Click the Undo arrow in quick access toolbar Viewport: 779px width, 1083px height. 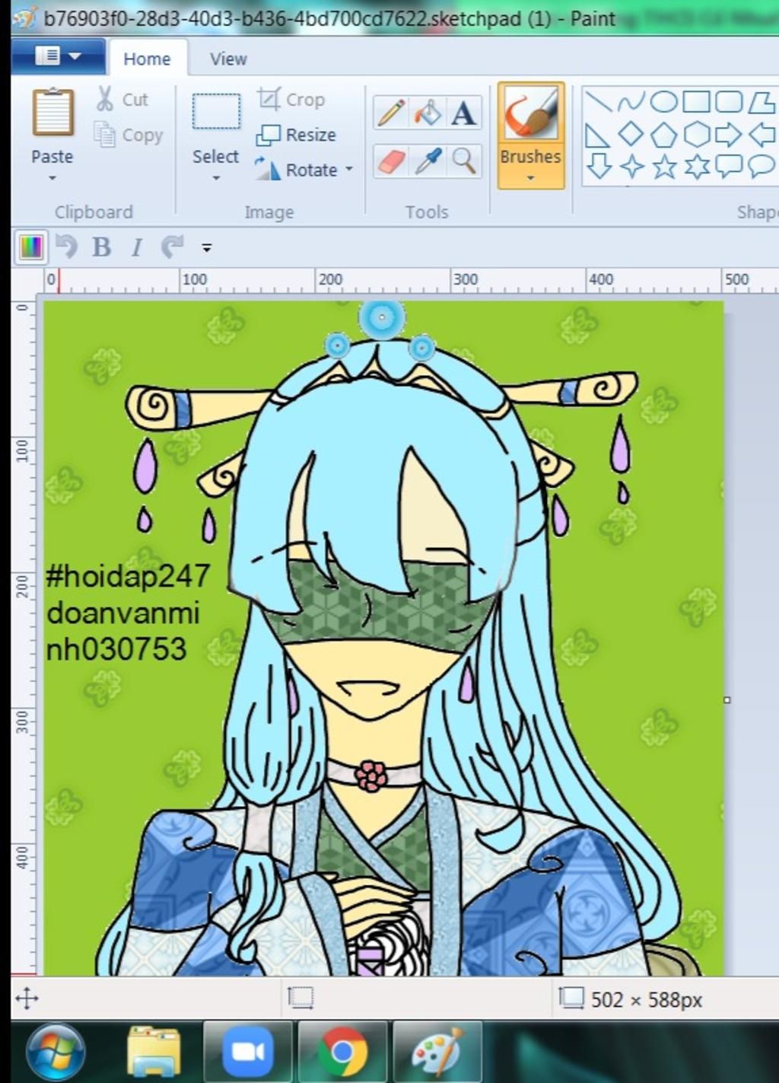pyautogui.click(x=67, y=247)
